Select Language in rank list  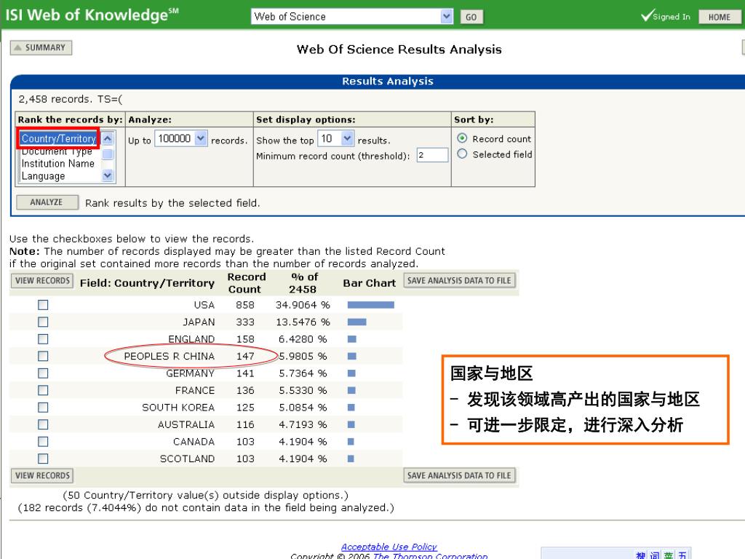pyautogui.click(x=43, y=176)
